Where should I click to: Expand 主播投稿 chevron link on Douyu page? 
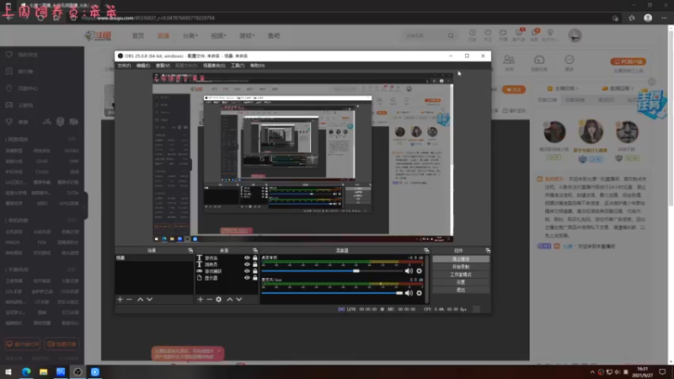click(563, 88)
